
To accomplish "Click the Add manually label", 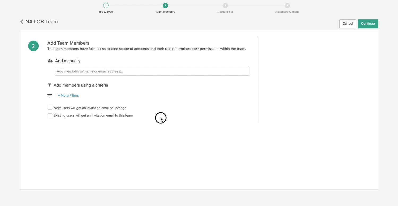I will [68, 61].
